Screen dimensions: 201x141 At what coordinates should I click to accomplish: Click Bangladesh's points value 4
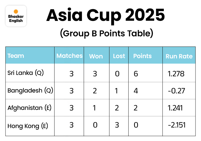pos(135,91)
